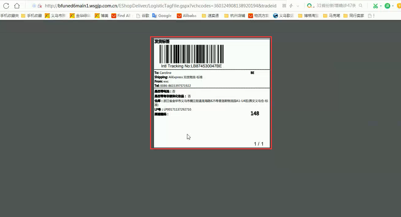Click the search box with 31省份 text

(x=336, y=6)
